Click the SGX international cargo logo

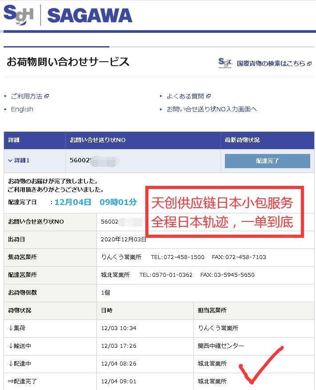[225, 63]
